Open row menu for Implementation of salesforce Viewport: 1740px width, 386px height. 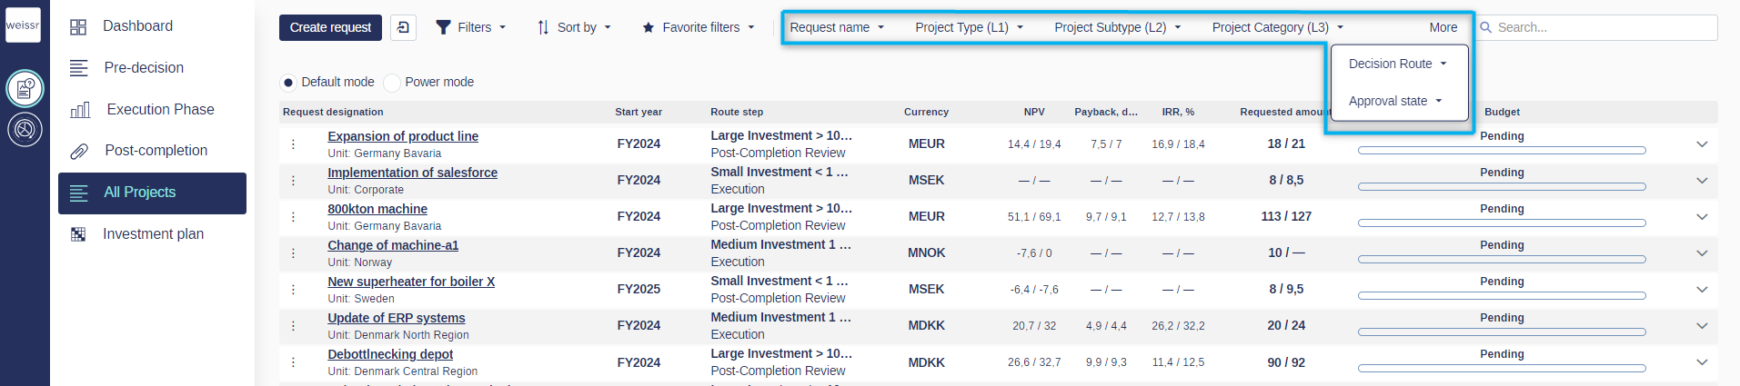point(293,181)
